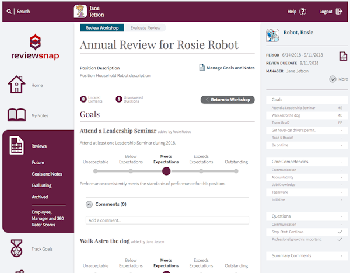This screenshot has height=273, width=350.
Task: Click checkmark beside Professional growth is important
Action: pos(339,239)
